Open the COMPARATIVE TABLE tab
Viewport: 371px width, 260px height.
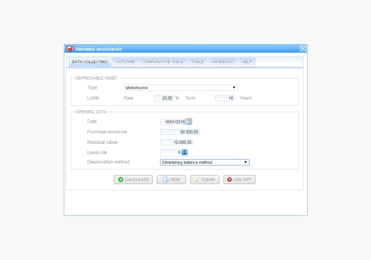[x=163, y=62]
